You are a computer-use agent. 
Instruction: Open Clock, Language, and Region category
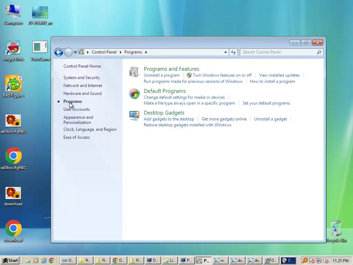(90, 129)
